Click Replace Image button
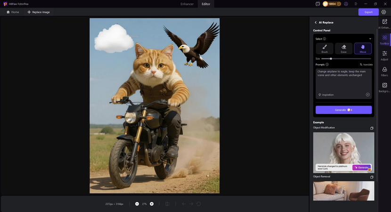This screenshot has width=391, height=212. [x=39, y=12]
